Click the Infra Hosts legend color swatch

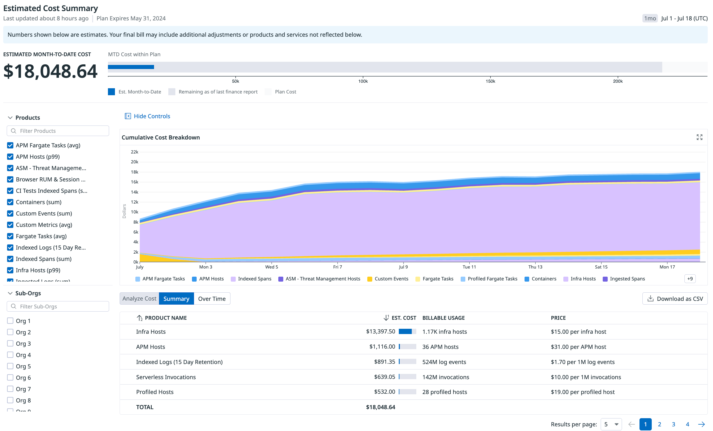pyautogui.click(x=566, y=279)
